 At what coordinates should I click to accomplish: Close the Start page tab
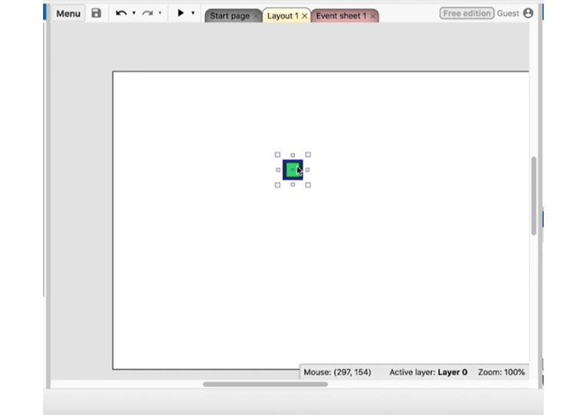(256, 16)
